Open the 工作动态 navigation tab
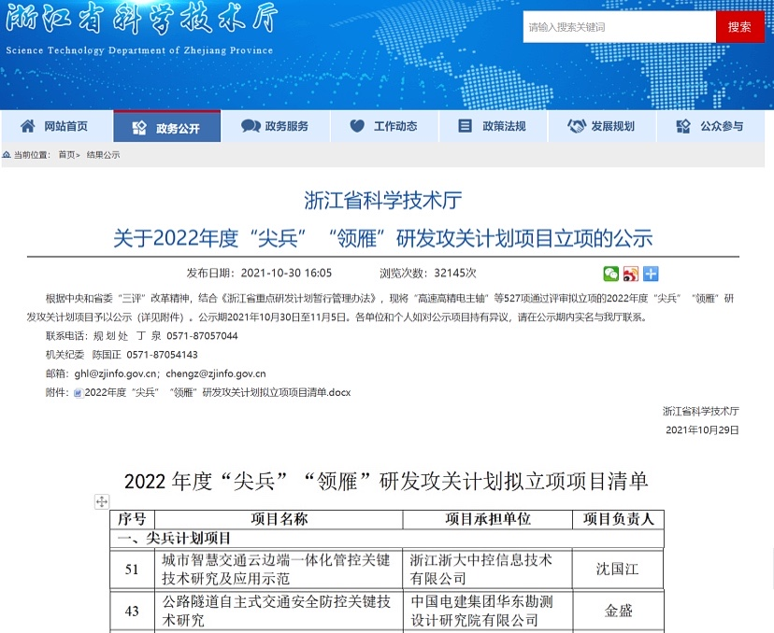The image size is (774, 633). click(384, 126)
